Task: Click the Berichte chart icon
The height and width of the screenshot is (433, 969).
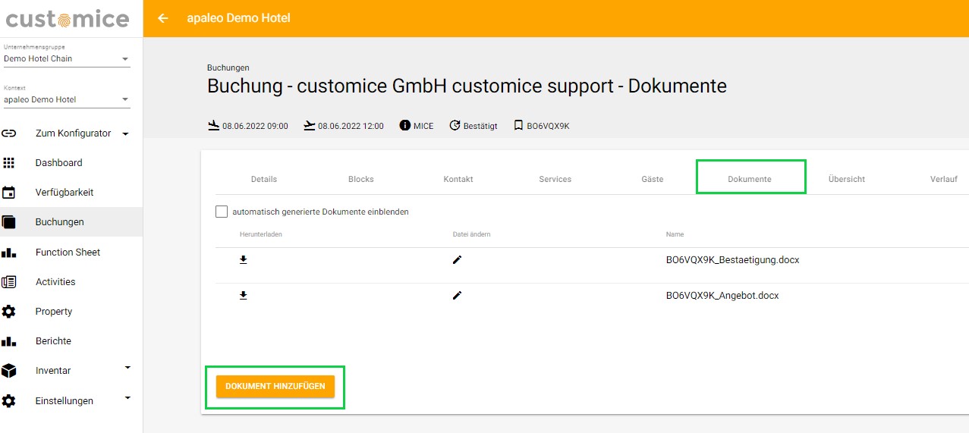Action: (x=9, y=341)
